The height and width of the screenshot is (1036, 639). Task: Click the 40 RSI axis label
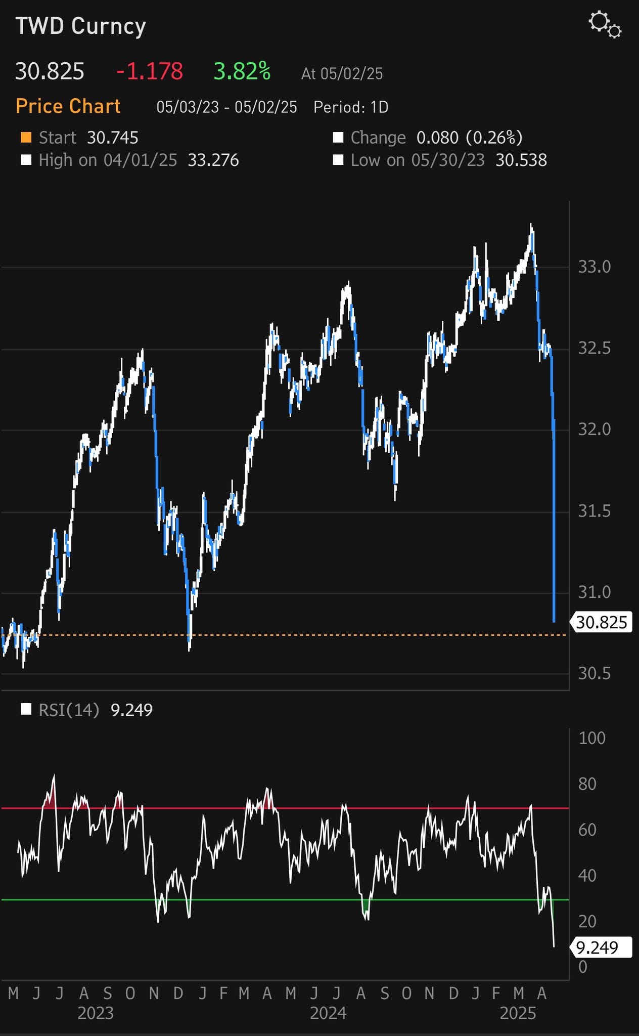[x=587, y=876]
